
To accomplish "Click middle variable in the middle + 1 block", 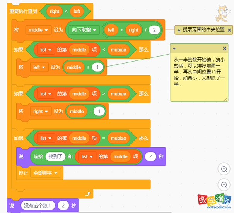I will click(x=74, y=67).
